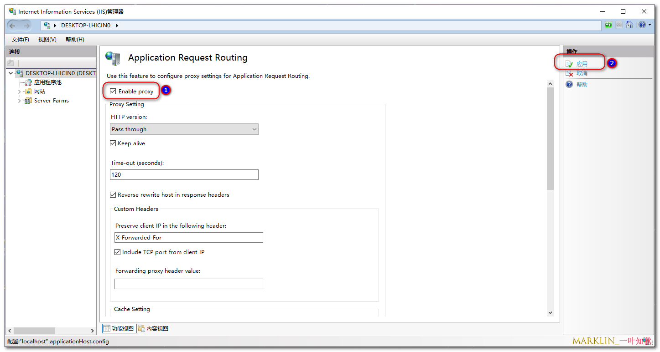660x352 pixels.
Task: Select 网站 in the connections tree
Action: coord(40,92)
